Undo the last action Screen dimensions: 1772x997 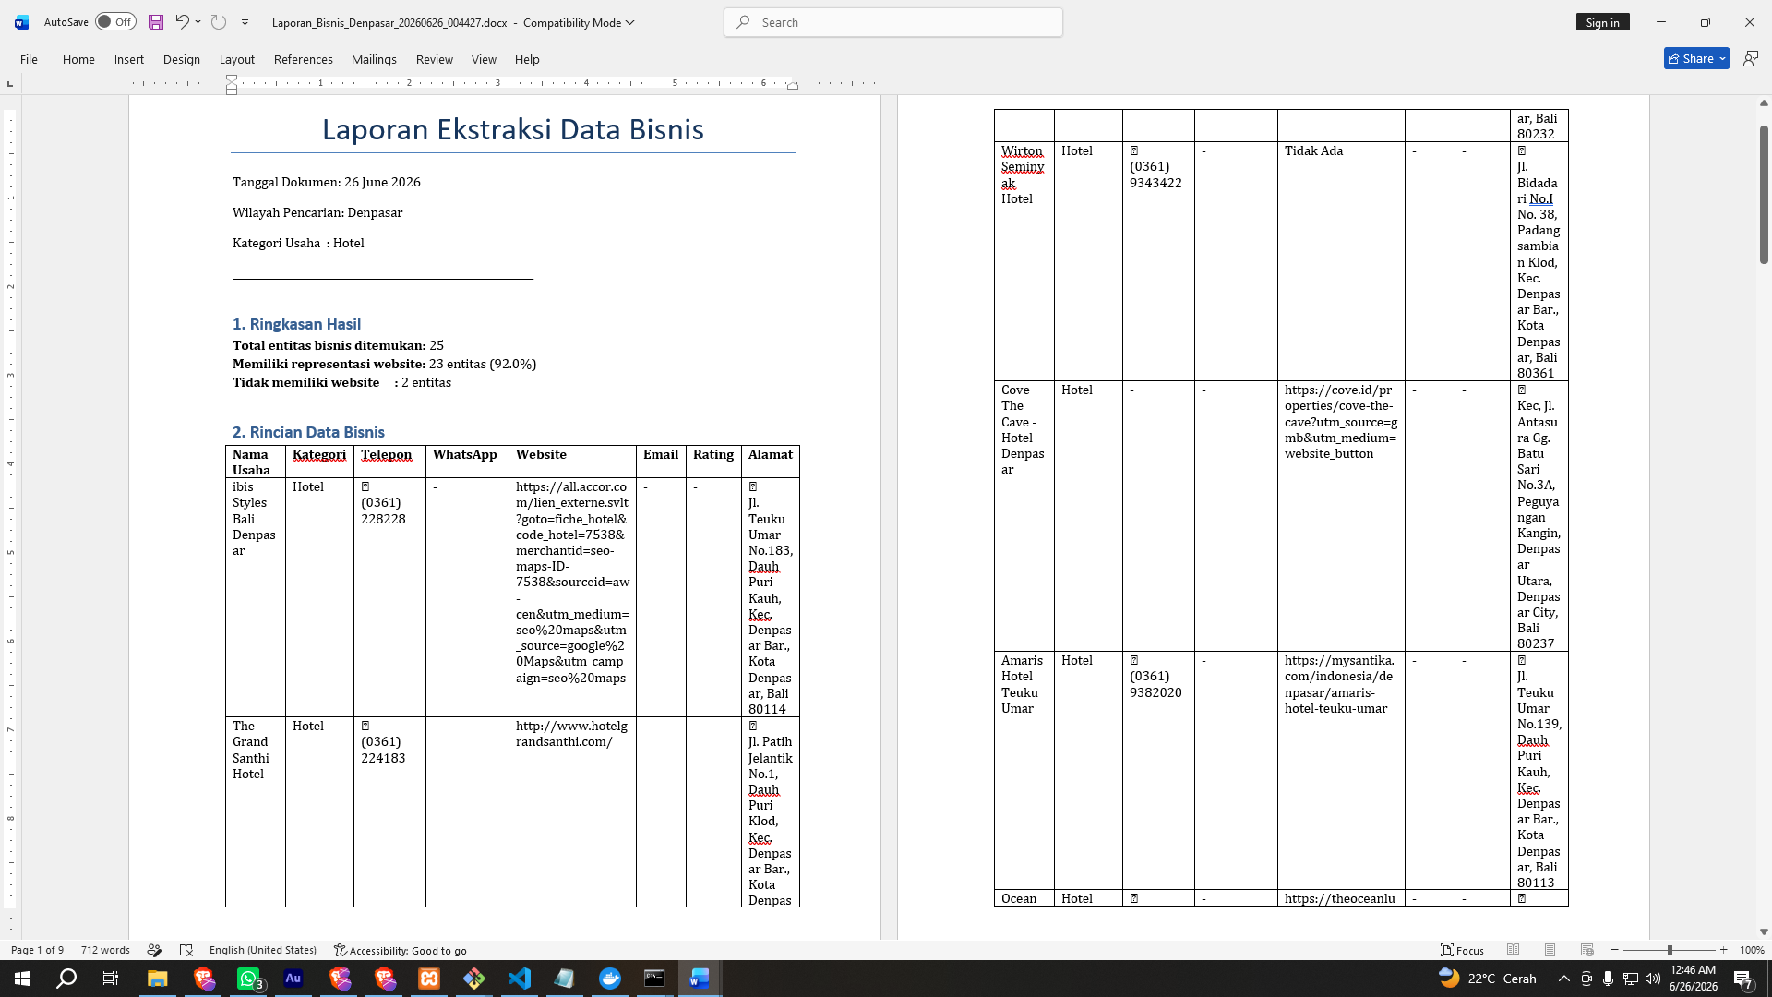pyautogui.click(x=182, y=22)
